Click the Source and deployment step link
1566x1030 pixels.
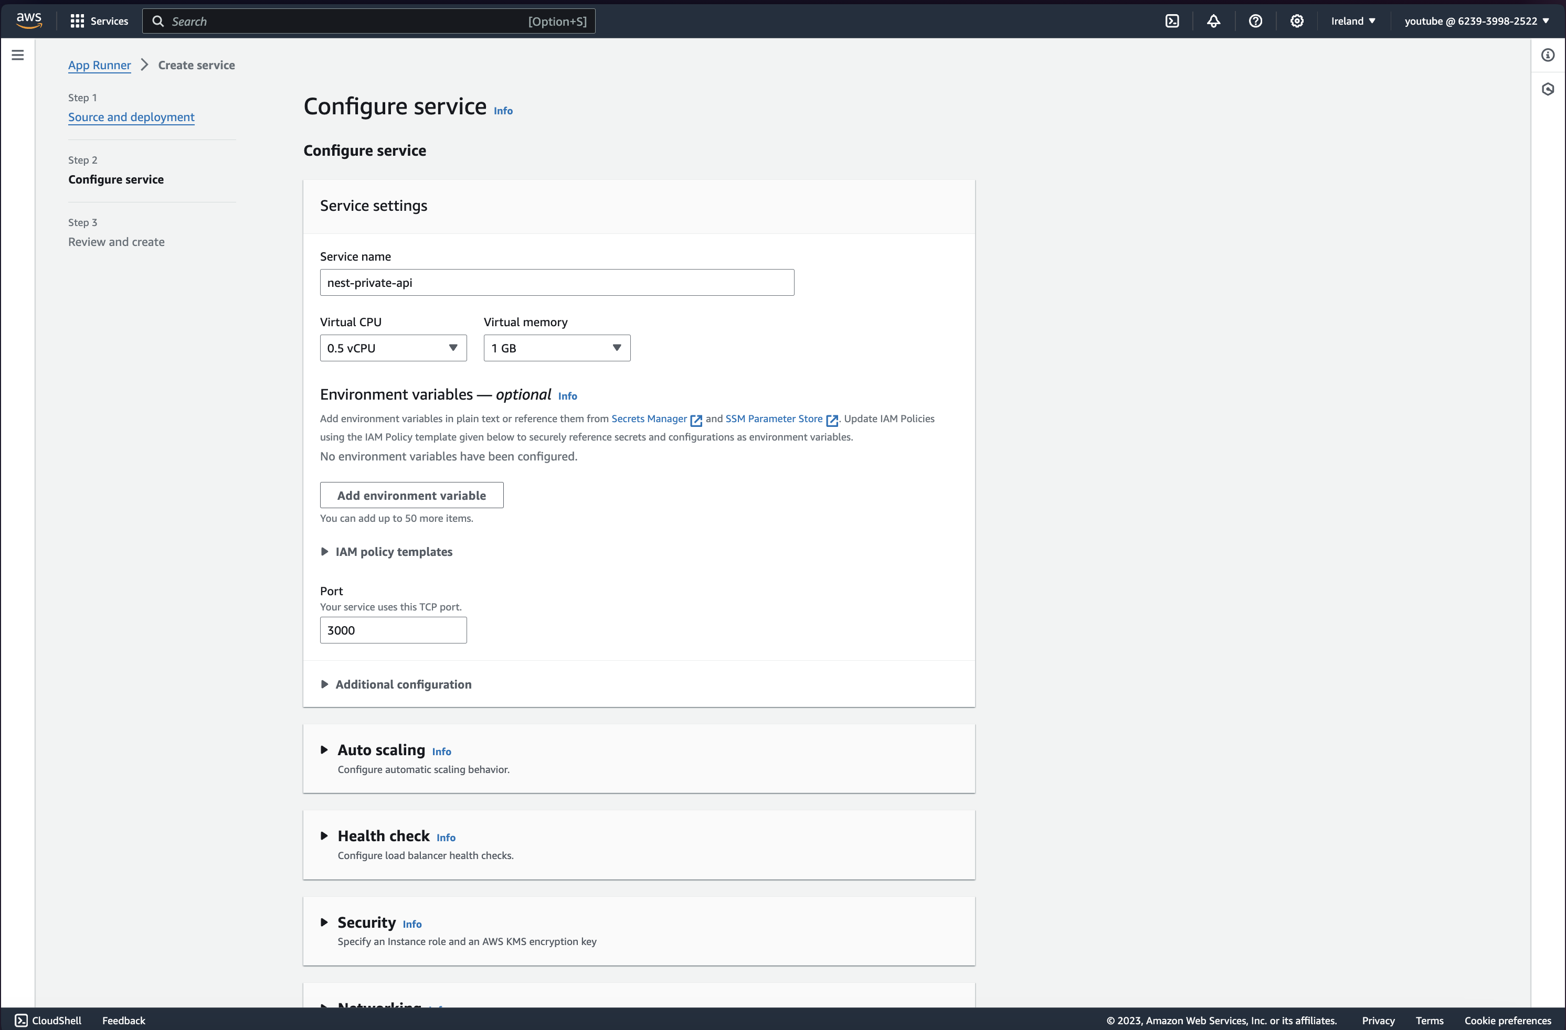click(x=130, y=116)
